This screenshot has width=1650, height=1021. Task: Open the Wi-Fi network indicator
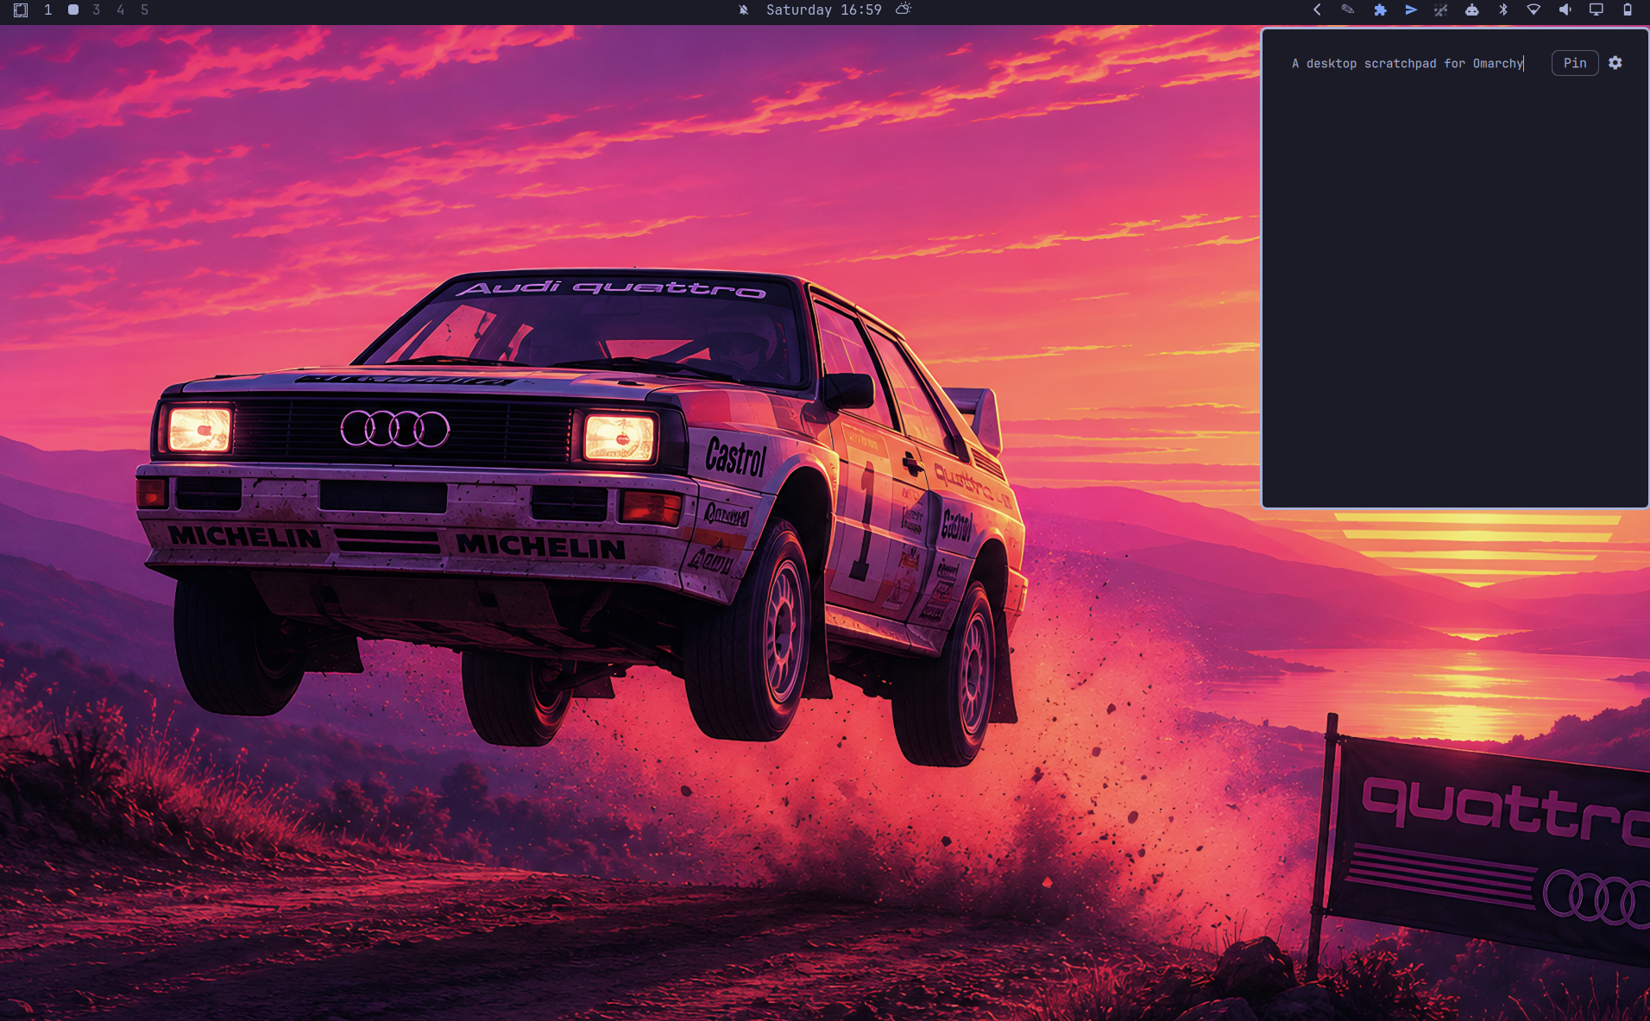[1533, 10]
